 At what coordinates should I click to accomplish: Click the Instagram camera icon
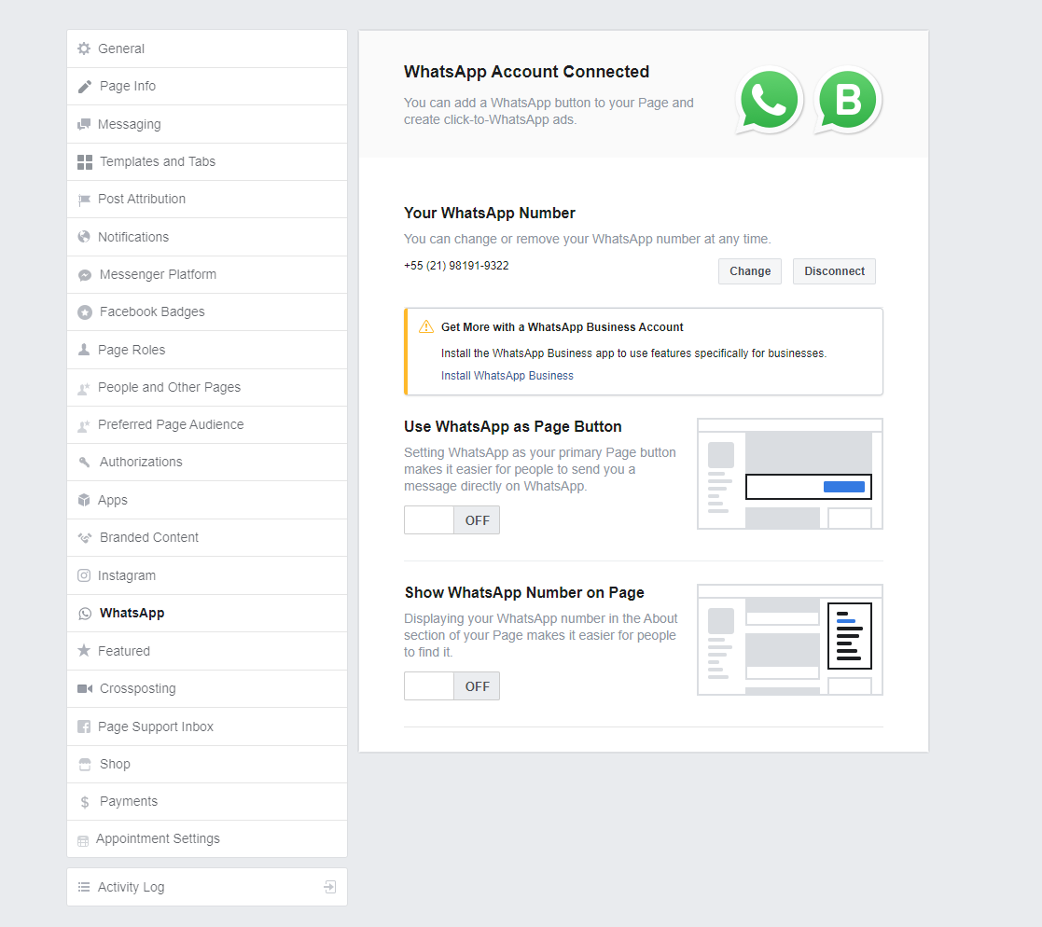[84, 575]
